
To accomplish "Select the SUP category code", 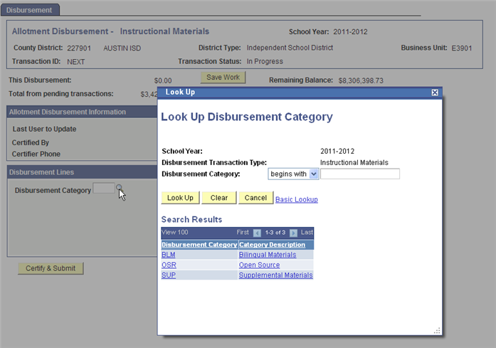I will pos(169,275).
